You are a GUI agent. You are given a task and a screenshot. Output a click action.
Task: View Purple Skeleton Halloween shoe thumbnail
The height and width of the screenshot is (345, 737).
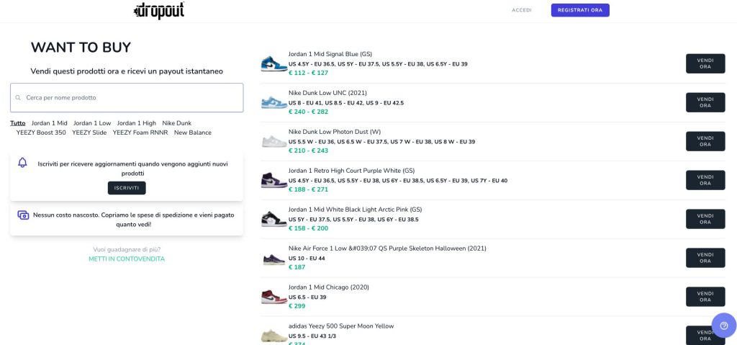pyautogui.click(x=274, y=259)
